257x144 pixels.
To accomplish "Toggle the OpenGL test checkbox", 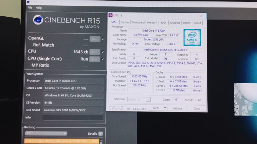I will (x=103, y=39).
